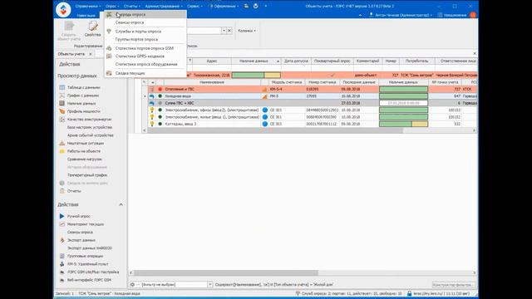Clear the ribbon search box with X
The width and height of the screenshot is (532, 299).
(229, 31)
